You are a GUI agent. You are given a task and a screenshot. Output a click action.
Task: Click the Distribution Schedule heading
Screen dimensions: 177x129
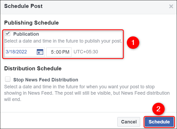(x=33, y=68)
